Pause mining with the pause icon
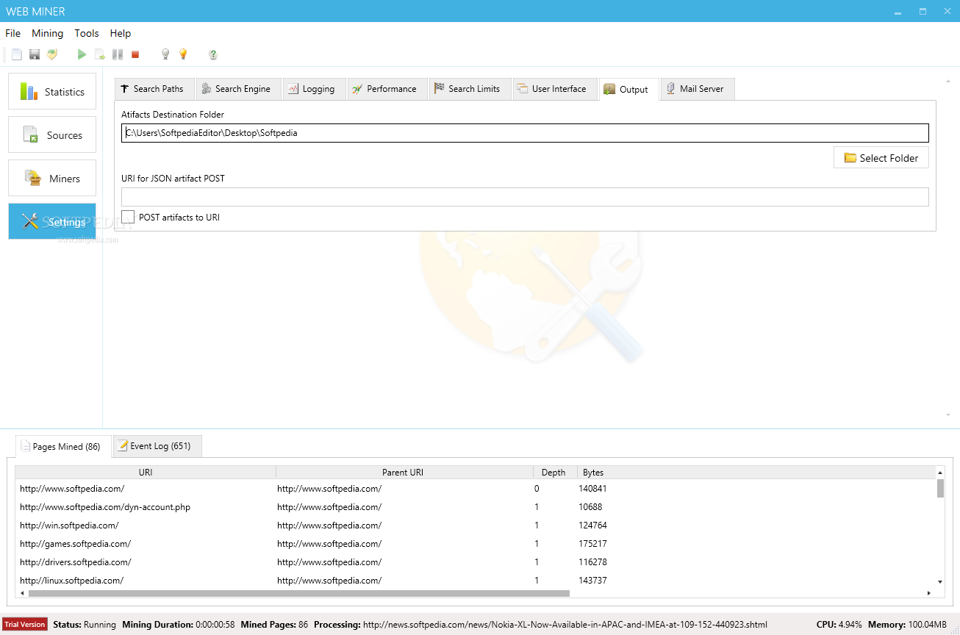Viewport: 960px width, 635px height. [x=118, y=54]
